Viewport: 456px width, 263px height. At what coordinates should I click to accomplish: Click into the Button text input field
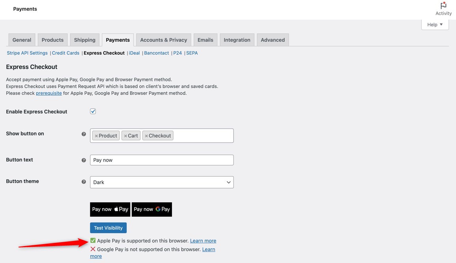(162, 160)
